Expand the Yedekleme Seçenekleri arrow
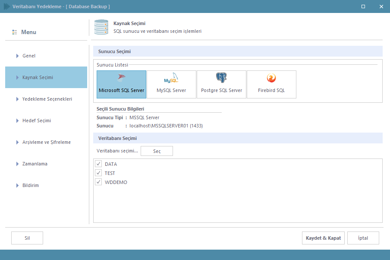Screen dimensions: 390x260 click(17, 99)
